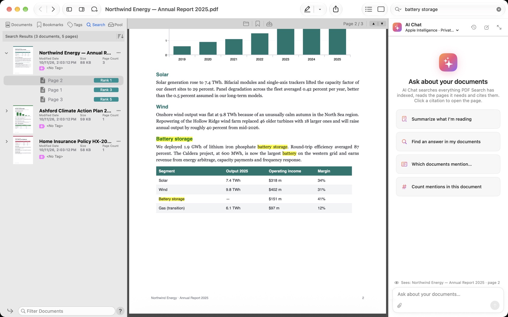
Task: Expand the Home Insurance Policy results
Action: tap(7, 142)
